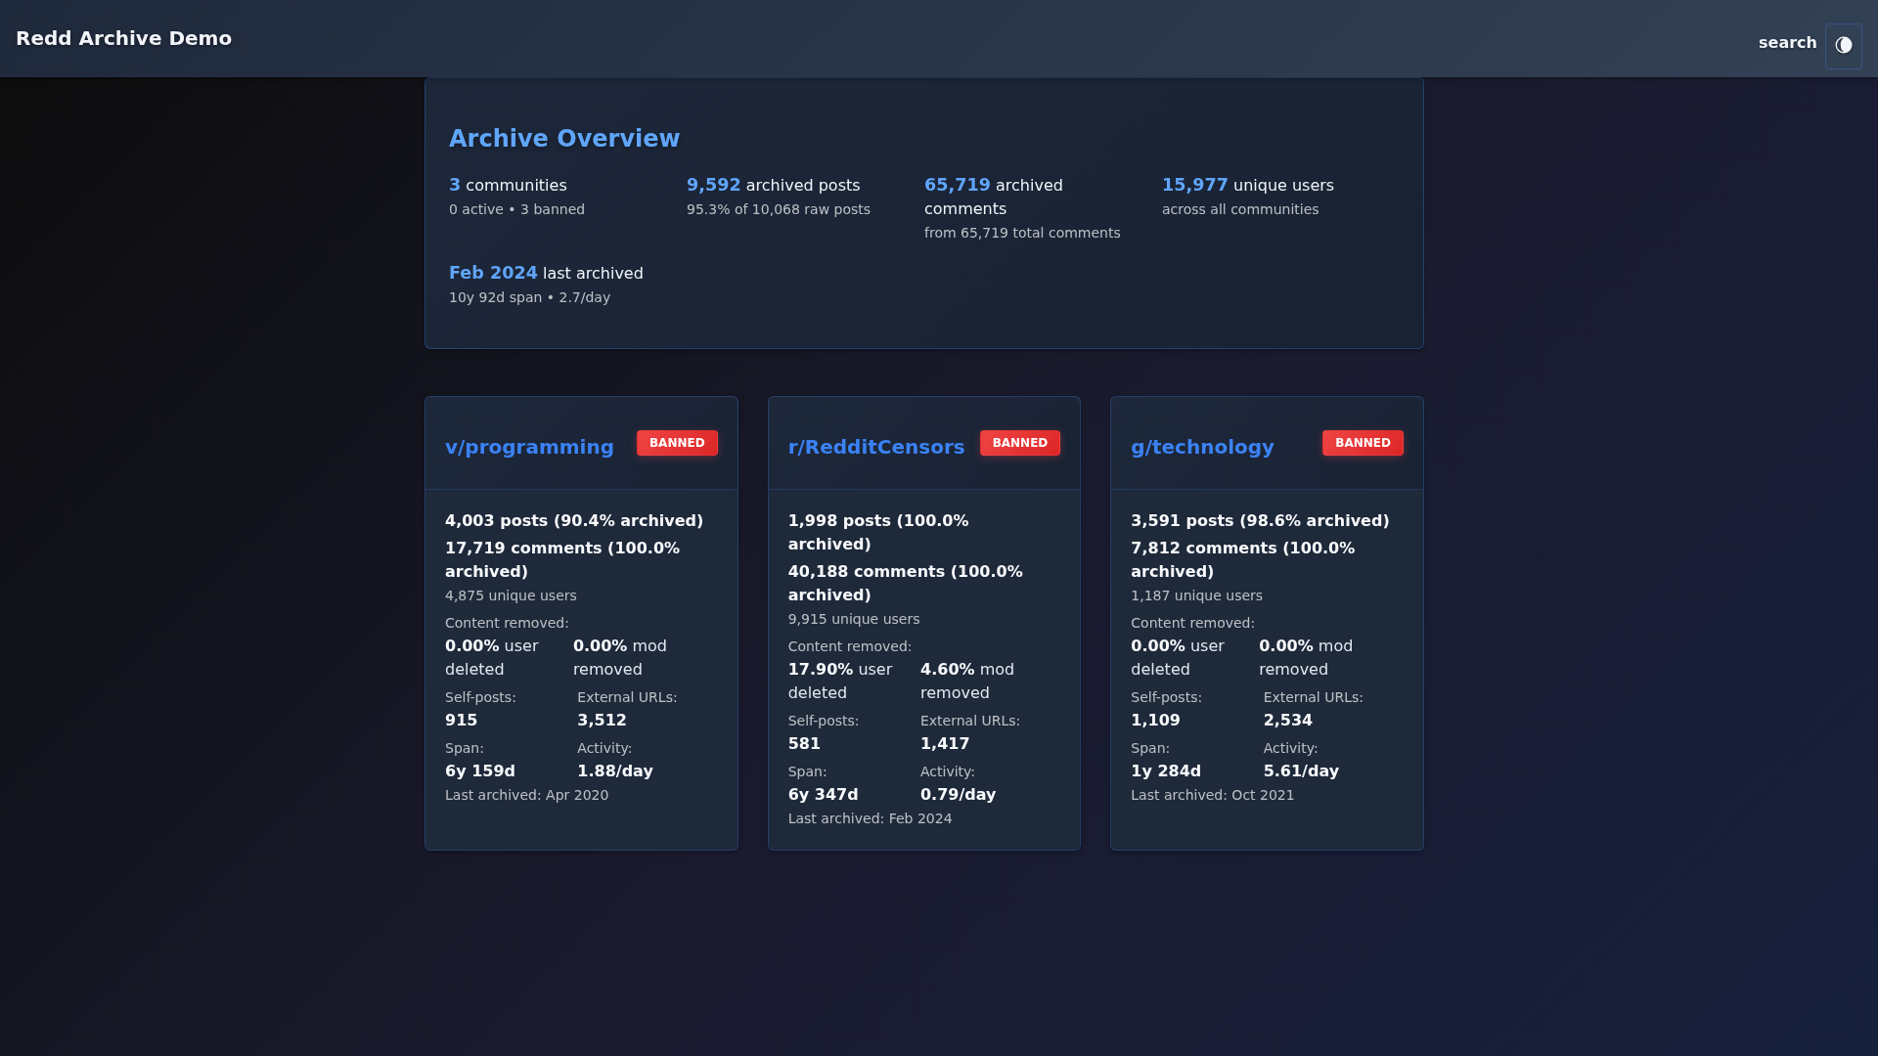Open the search link in header
The image size is (1878, 1056).
[x=1787, y=43]
